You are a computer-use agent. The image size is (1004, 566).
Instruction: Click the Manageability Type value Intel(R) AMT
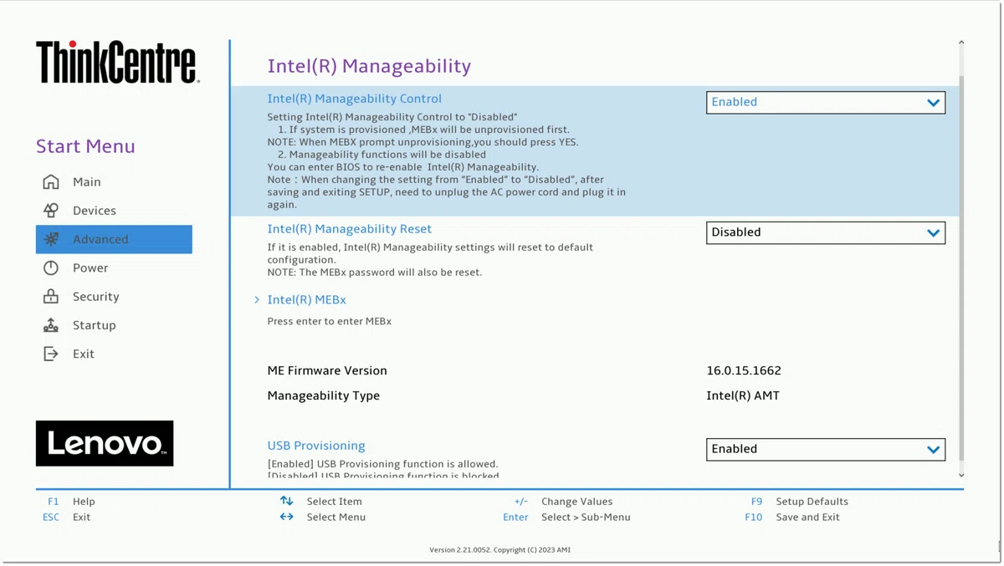(x=743, y=395)
